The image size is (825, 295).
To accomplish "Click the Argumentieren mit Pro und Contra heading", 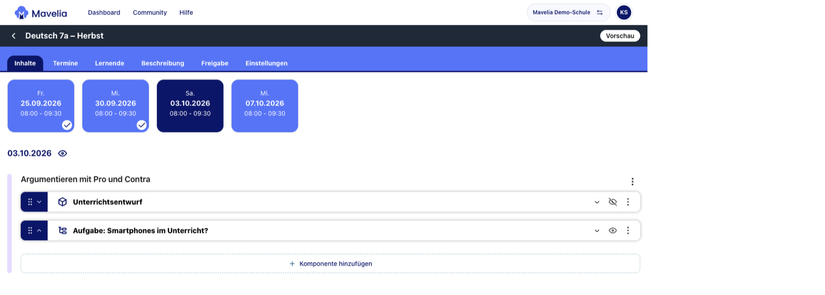I will [x=86, y=179].
